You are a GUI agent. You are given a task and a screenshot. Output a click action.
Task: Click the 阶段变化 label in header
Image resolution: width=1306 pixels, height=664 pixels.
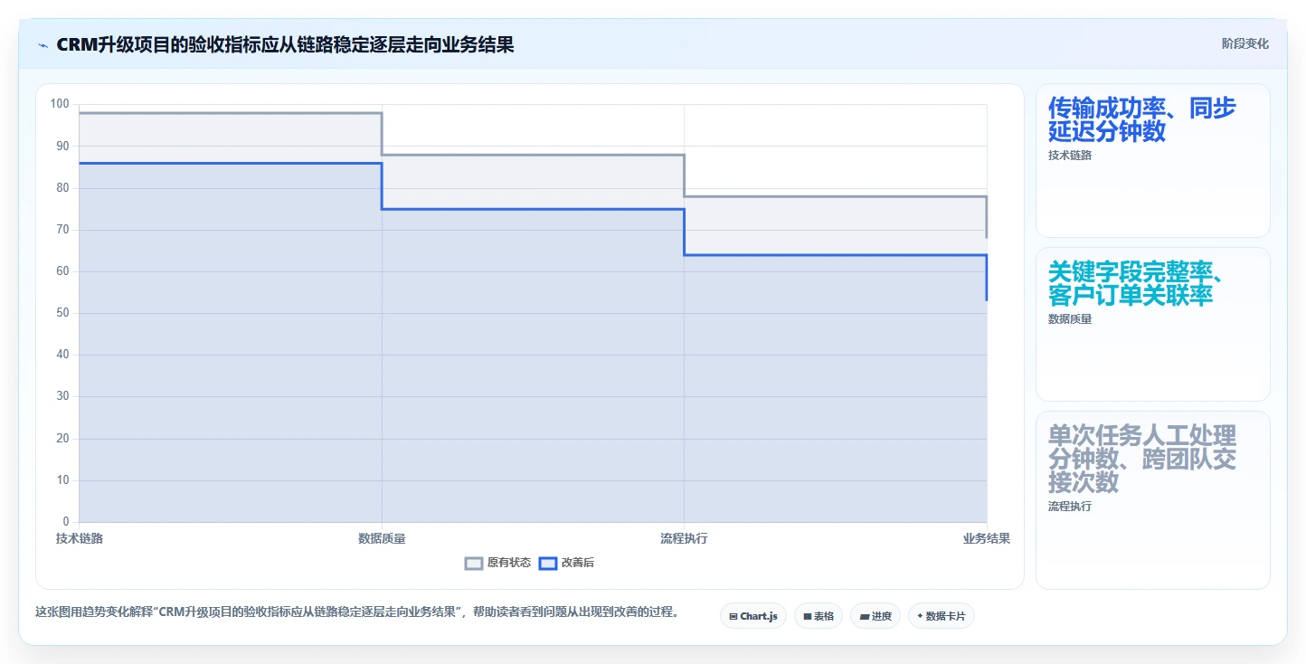pos(1244,43)
